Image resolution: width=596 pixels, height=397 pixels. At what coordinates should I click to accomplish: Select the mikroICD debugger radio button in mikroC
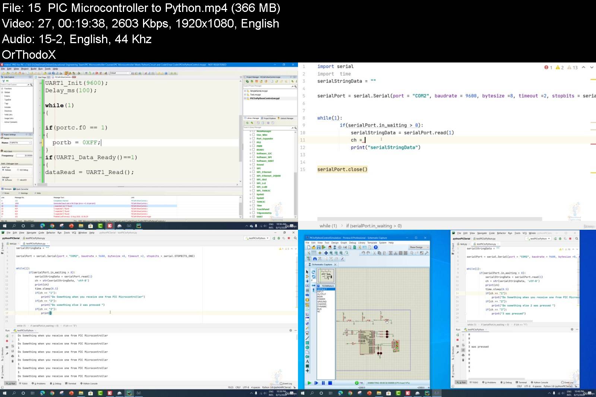[x=18, y=180]
